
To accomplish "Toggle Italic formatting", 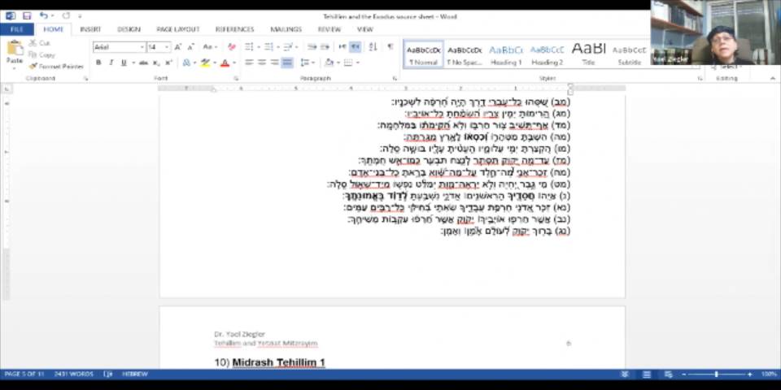I will click(111, 63).
